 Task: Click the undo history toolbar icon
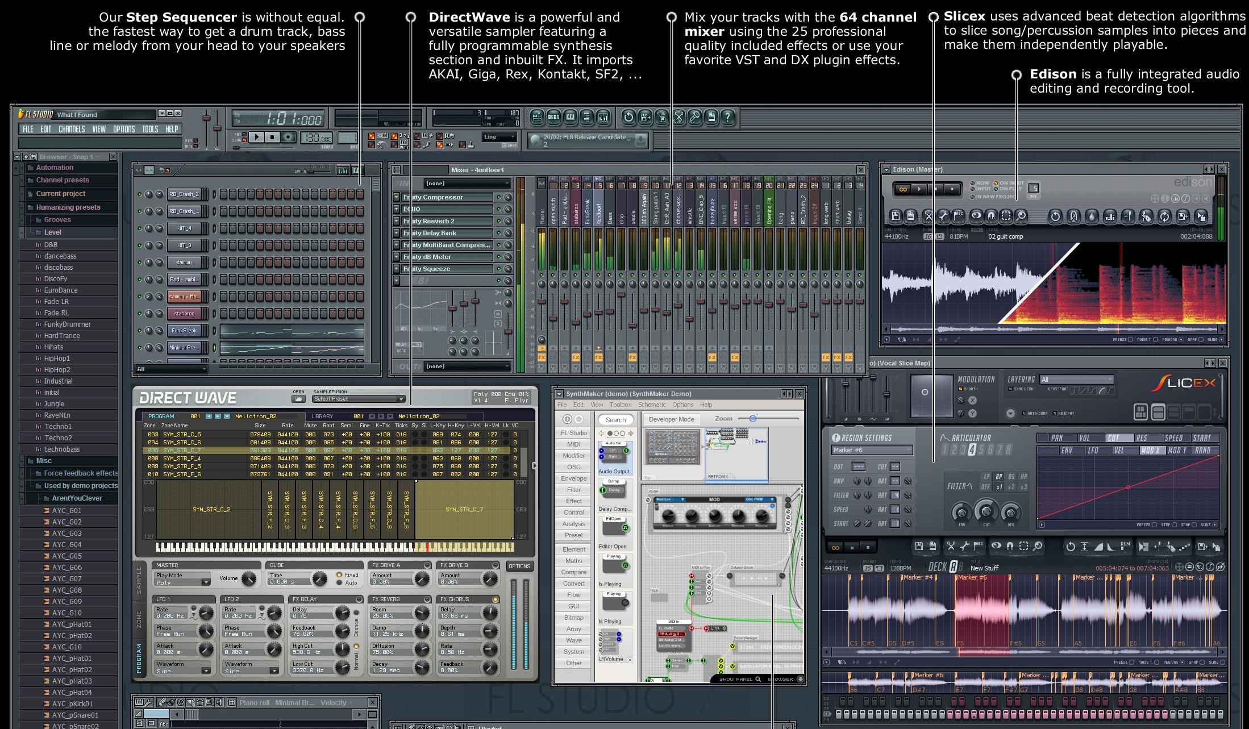tap(628, 117)
